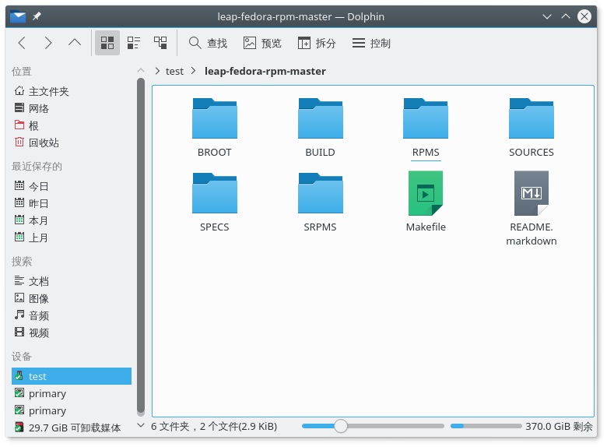Open the Dolphin window menu icon
Viewport: 607px width, 447px height.
(18, 16)
